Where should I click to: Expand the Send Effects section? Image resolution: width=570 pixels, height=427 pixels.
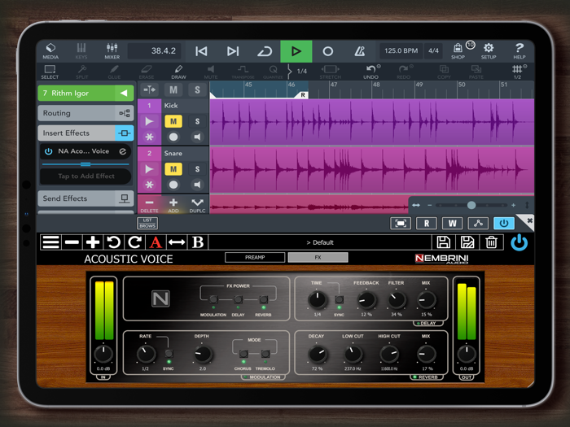85,198
